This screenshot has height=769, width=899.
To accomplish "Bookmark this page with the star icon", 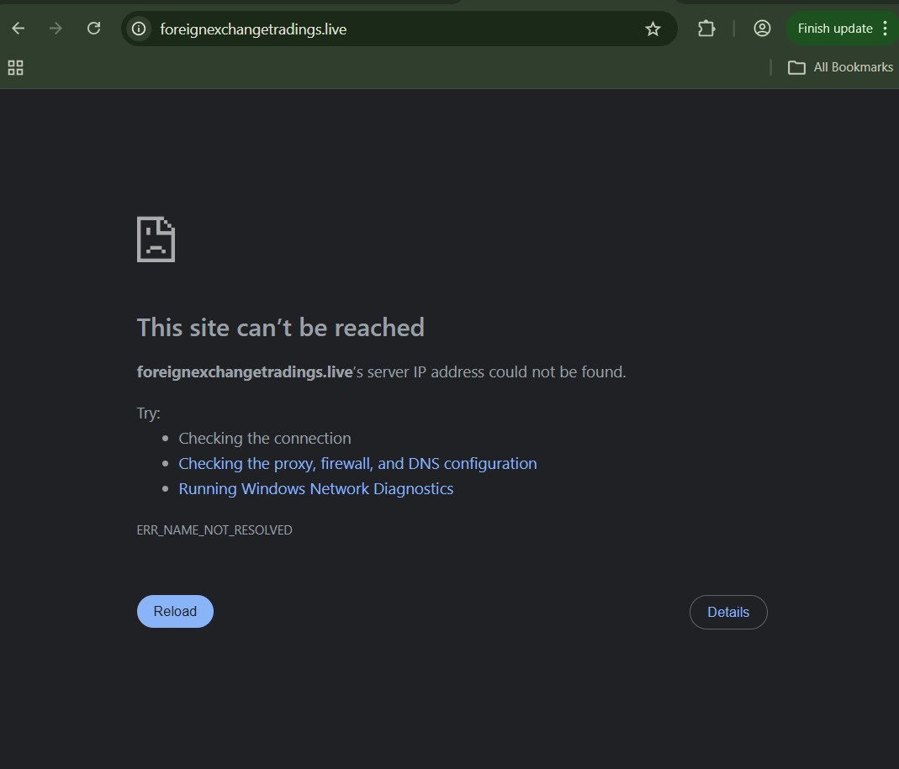I will tap(653, 29).
